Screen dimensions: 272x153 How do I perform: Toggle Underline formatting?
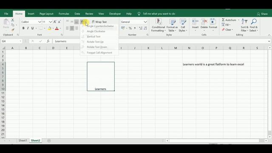coord(32,28)
